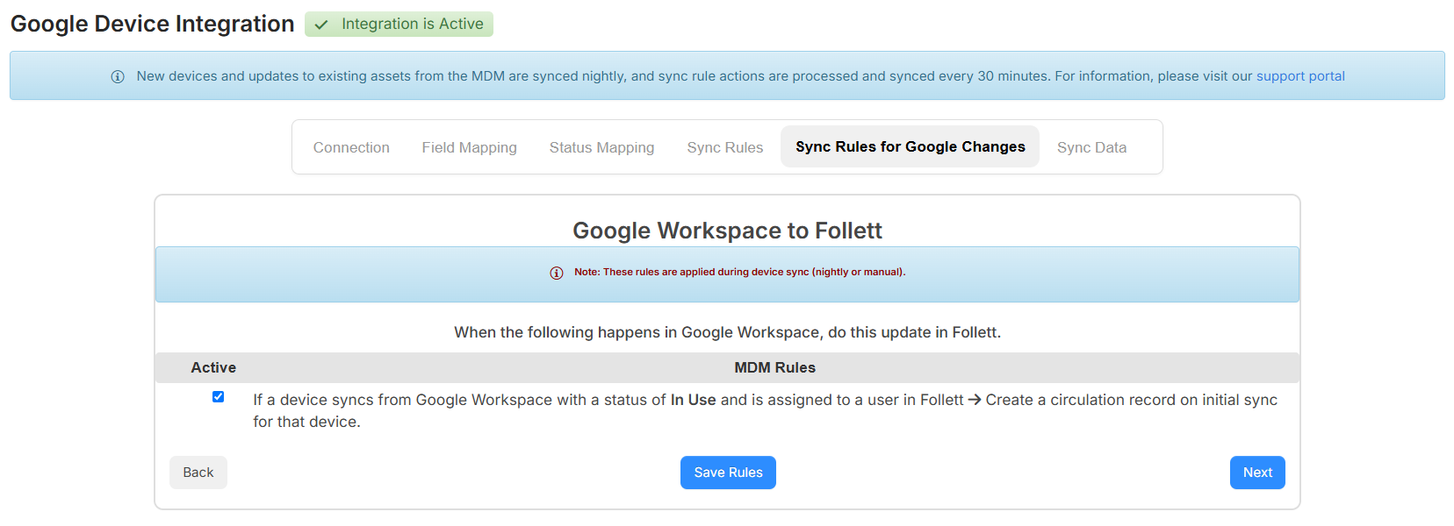
Task: Click the 'Note: These rules are applied' text
Action: click(x=739, y=272)
